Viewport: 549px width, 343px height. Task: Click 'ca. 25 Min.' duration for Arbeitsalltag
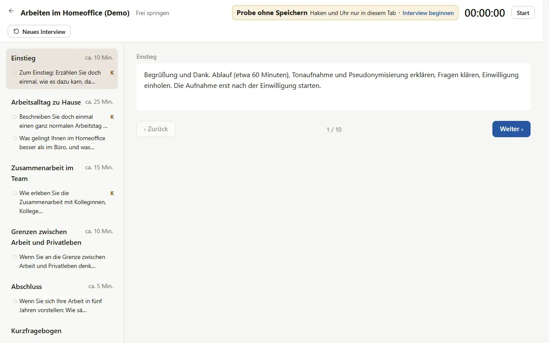click(x=99, y=102)
